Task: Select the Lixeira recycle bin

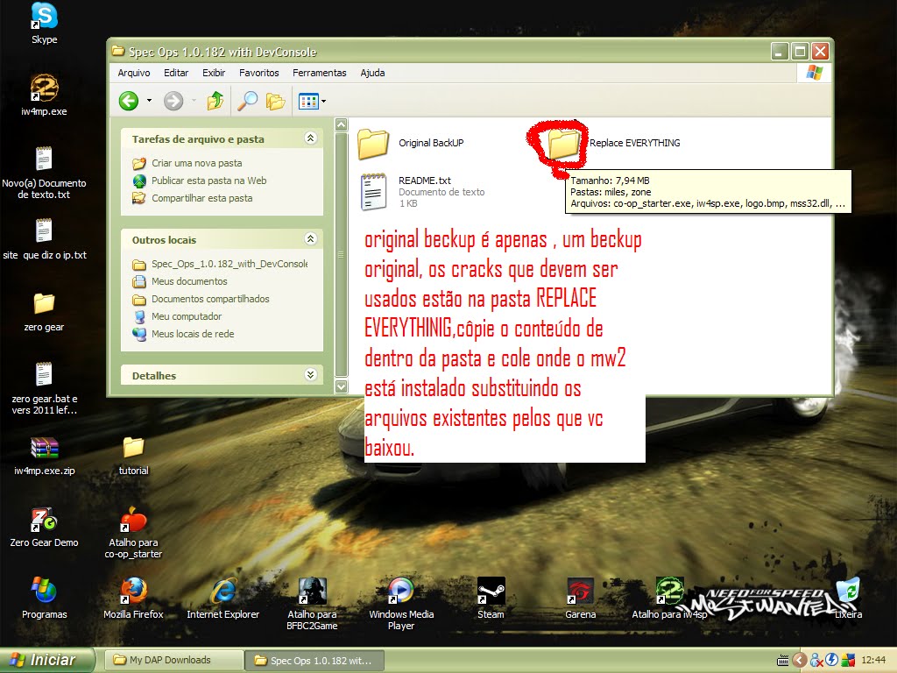Action: pyautogui.click(x=848, y=599)
